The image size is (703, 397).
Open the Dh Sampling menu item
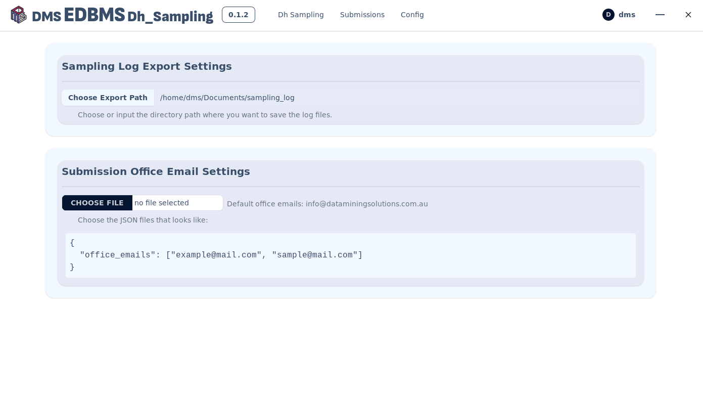[x=301, y=15]
